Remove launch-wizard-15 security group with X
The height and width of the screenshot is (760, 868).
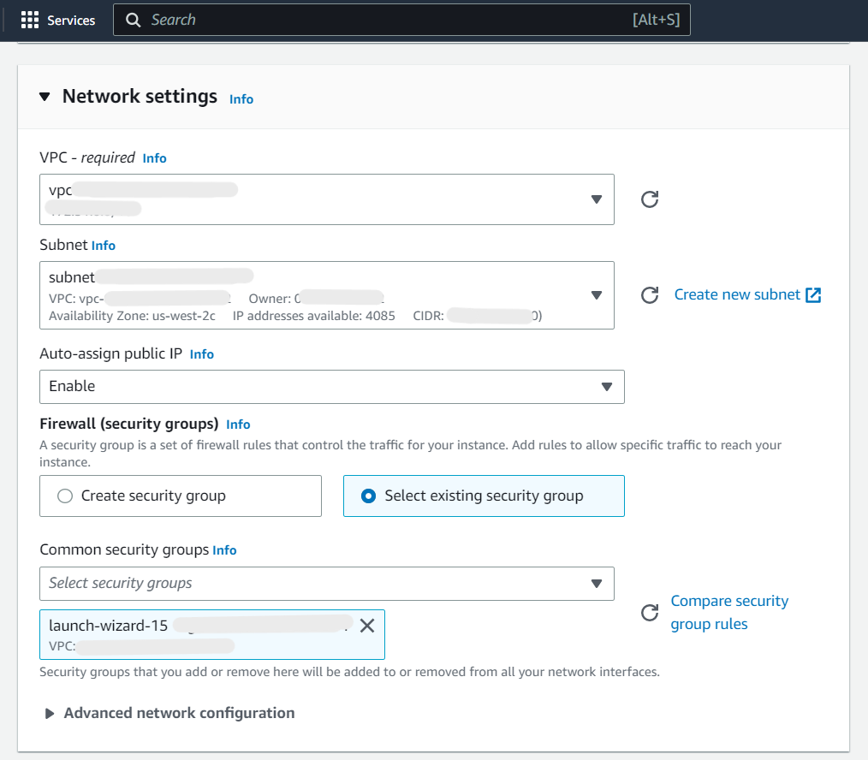point(367,626)
